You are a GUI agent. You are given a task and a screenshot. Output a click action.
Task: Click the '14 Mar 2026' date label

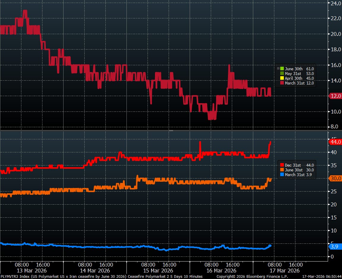[95, 271]
